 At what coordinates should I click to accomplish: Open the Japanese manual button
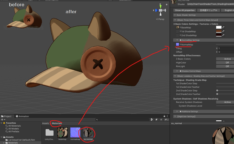(208, 10)
